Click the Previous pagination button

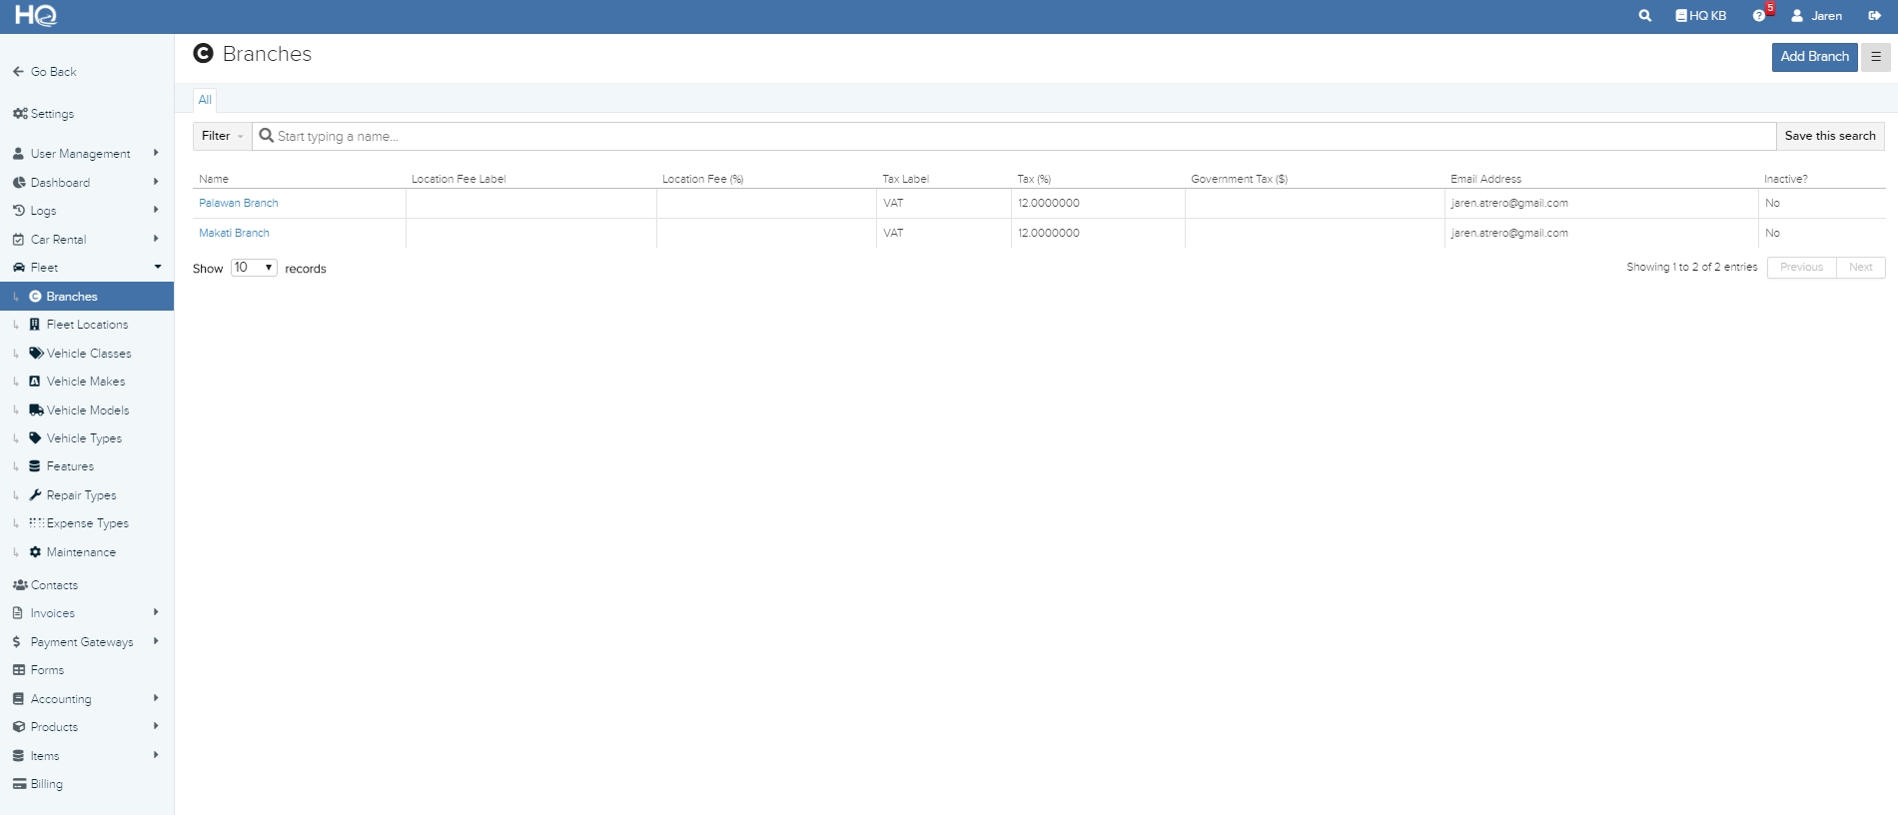click(x=1801, y=268)
